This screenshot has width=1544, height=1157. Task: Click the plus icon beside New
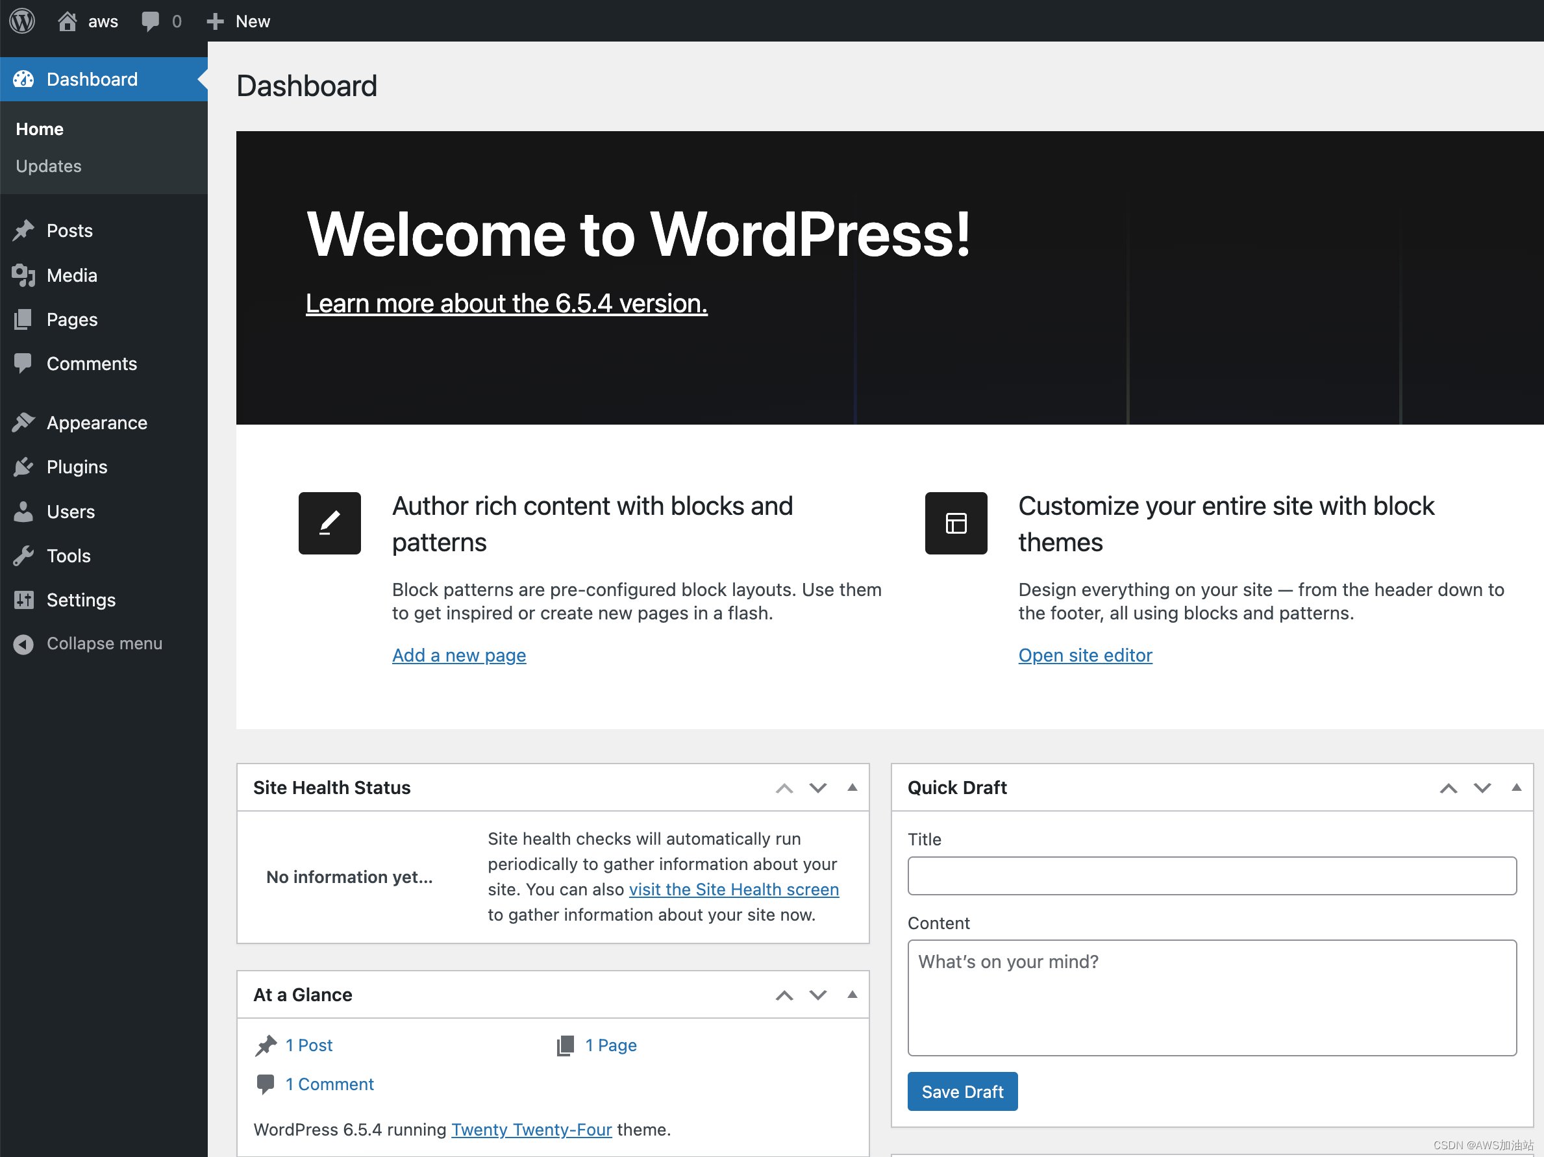215,21
